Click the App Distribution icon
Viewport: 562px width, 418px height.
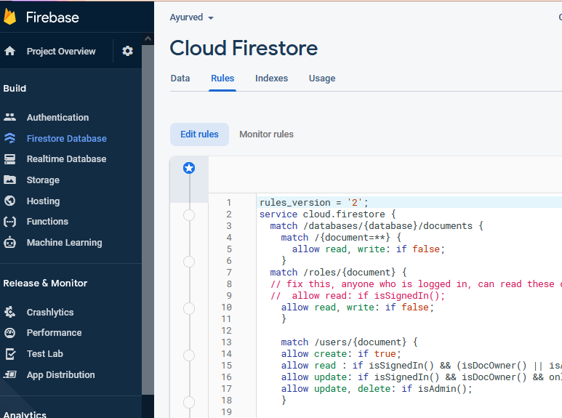[9, 374]
